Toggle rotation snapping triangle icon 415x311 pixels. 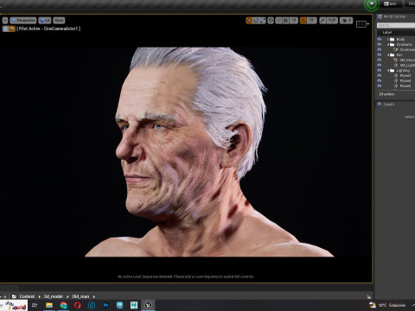[x=303, y=21]
